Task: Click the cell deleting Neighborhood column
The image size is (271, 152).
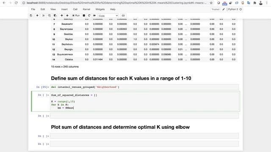Action: [144, 87]
